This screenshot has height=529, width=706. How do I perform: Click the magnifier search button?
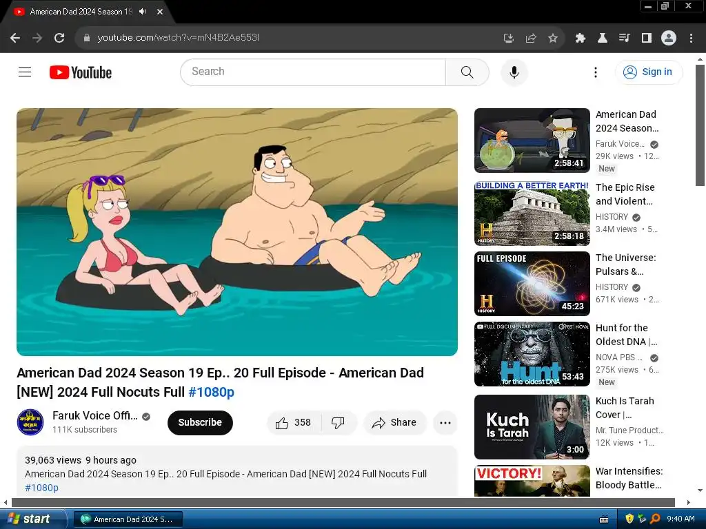click(x=467, y=72)
